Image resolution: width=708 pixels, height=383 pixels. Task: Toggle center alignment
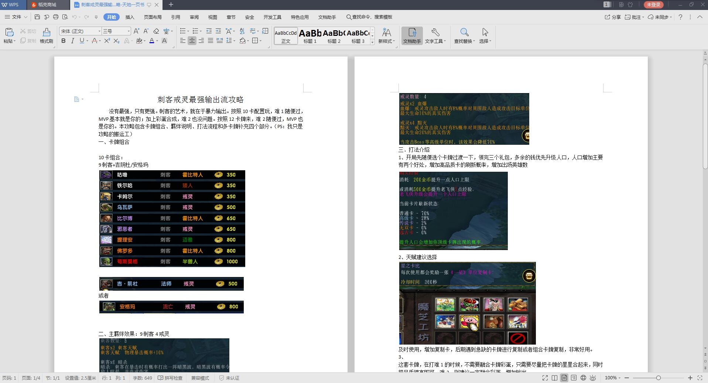192,41
